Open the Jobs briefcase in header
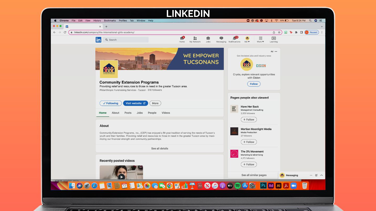 [x=208, y=40]
